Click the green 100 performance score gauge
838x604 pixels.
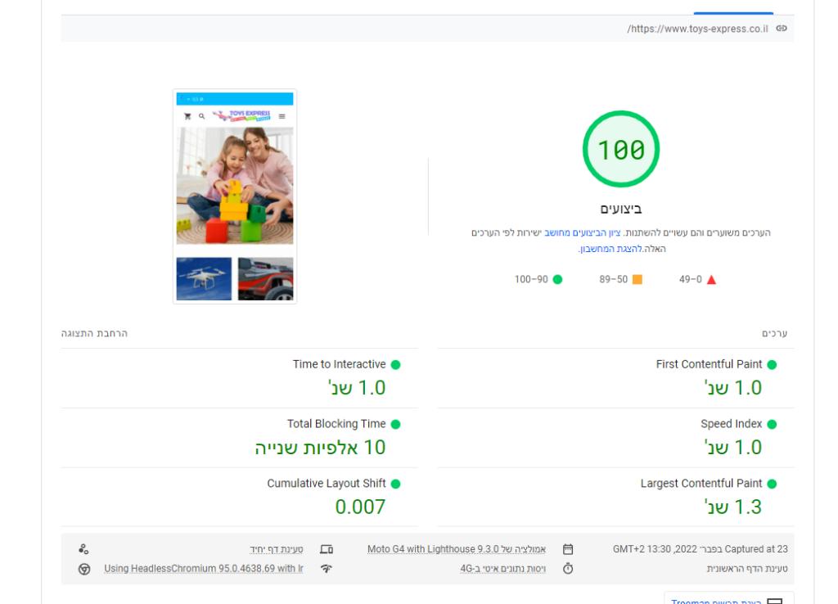(620, 150)
